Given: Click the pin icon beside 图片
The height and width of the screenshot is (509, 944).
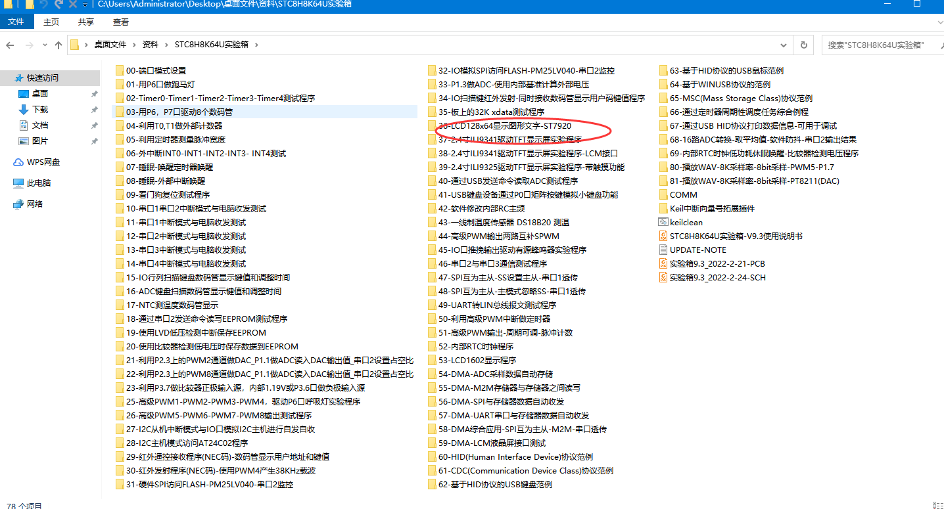Looking at the screenshot, I should [x=94, y=141].
